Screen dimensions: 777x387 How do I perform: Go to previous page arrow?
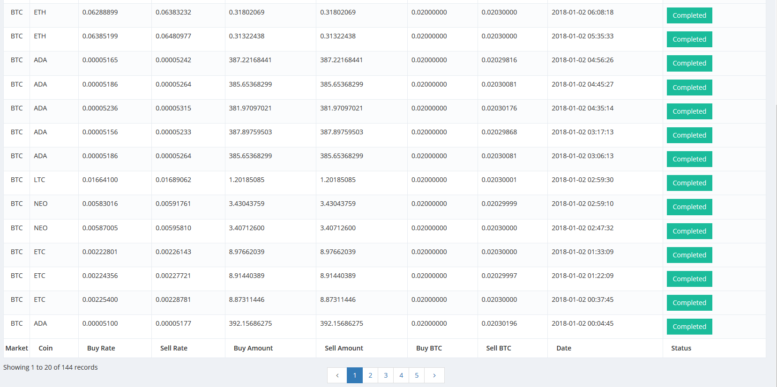coord(337,375)
